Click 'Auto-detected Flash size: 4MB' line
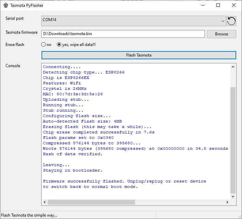This screenshot has height=219, width=242. [x=82, y=121]
